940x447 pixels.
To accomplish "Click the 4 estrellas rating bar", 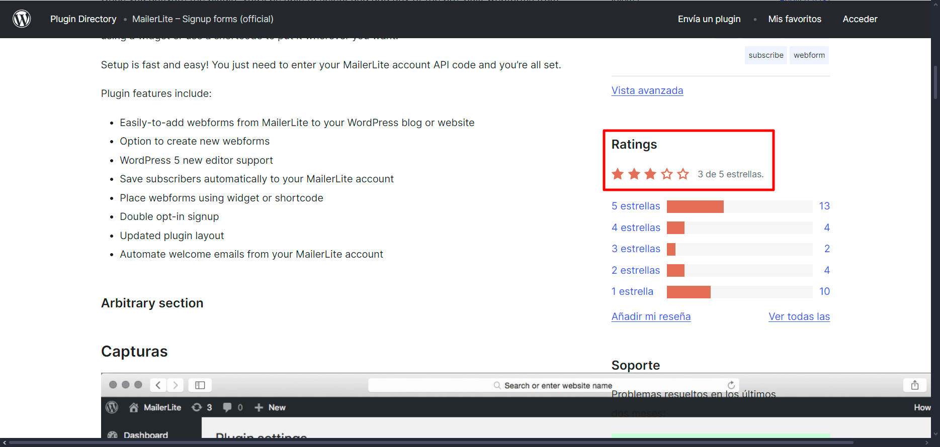I will coord(739,228).
